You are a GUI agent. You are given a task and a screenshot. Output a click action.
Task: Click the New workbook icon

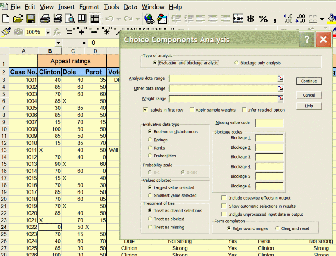click(6, 19)
